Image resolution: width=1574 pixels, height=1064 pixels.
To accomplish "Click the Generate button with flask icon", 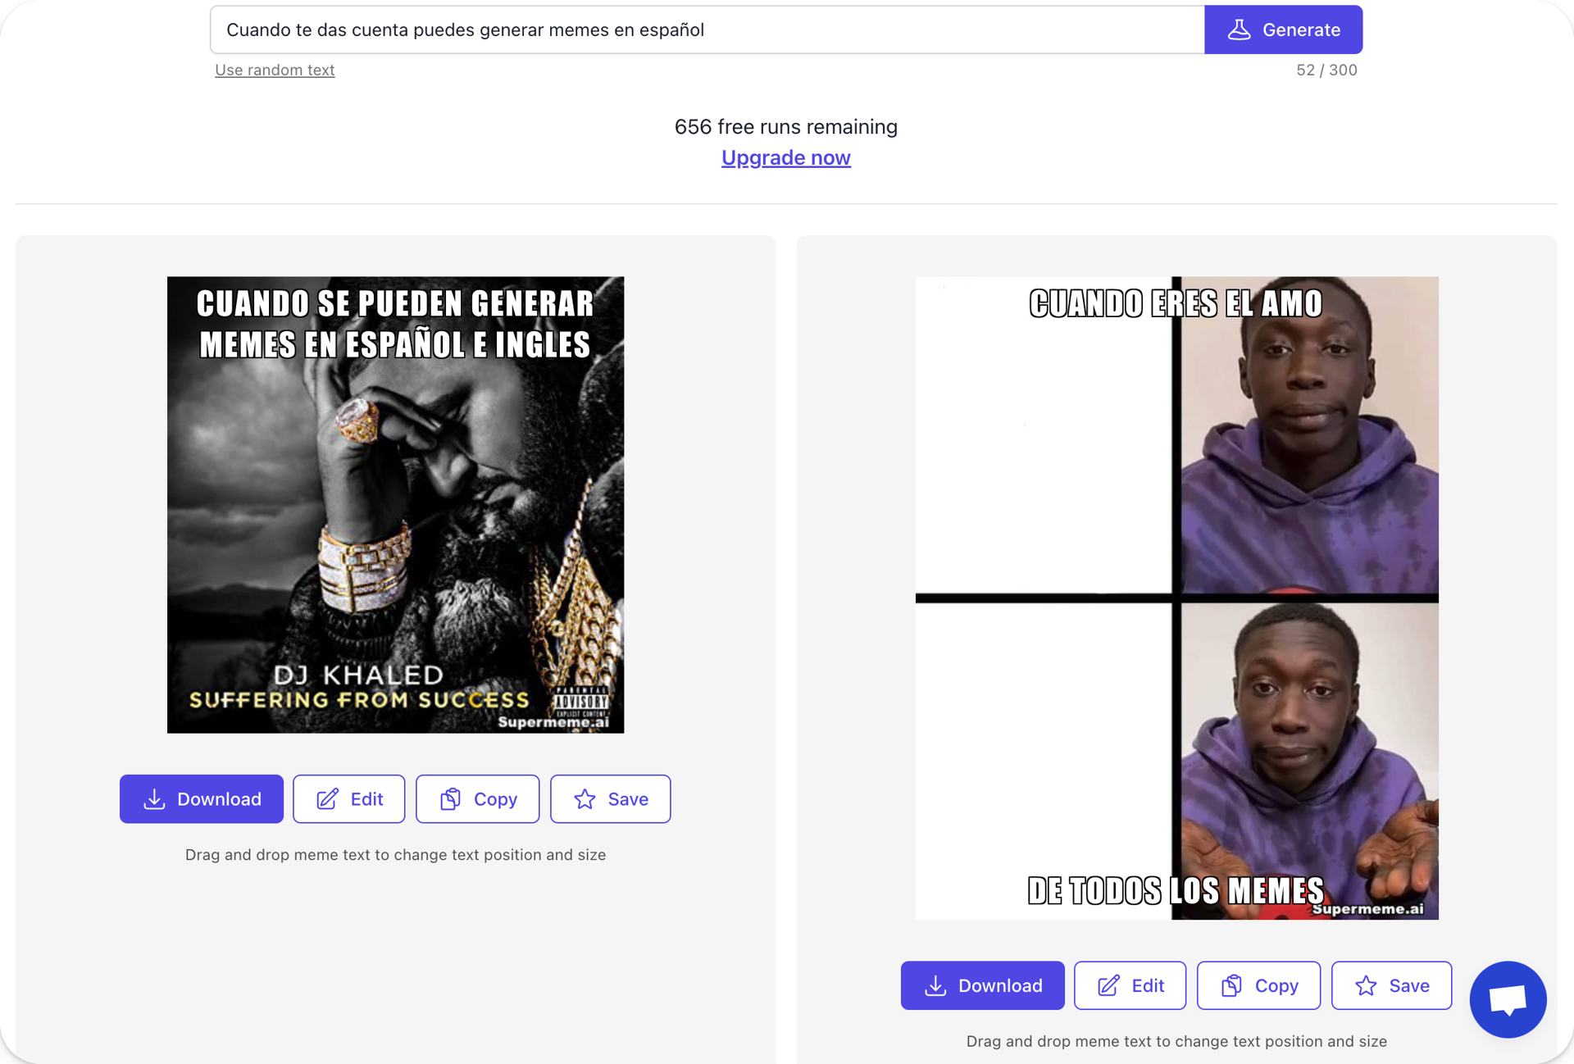I will 1283,30.
